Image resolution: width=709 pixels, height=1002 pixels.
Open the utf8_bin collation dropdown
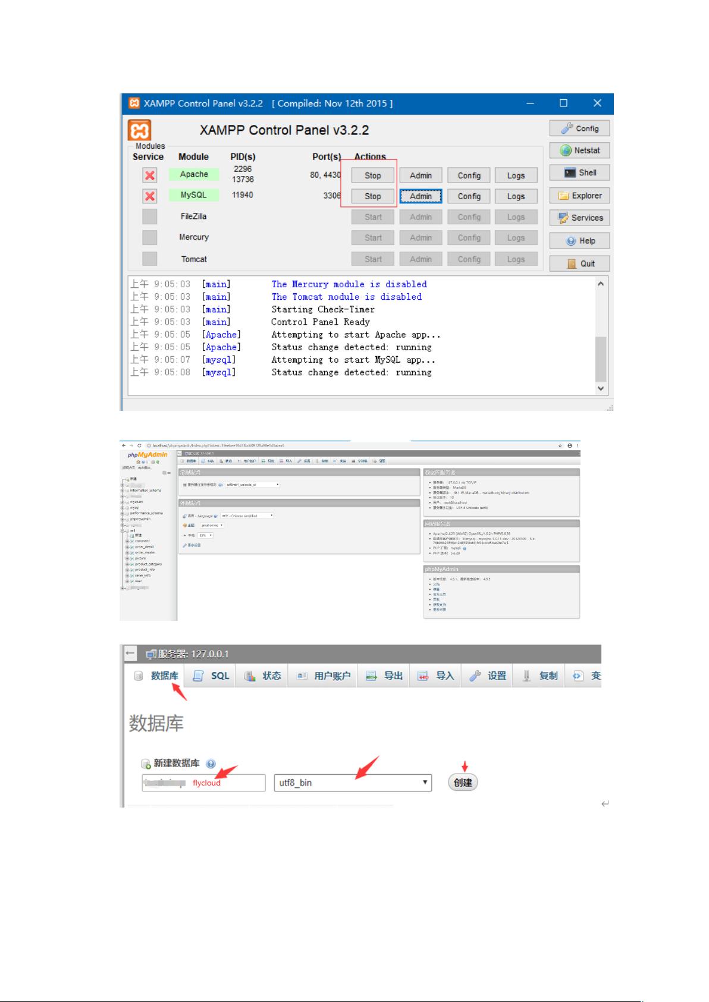[353, 783]
